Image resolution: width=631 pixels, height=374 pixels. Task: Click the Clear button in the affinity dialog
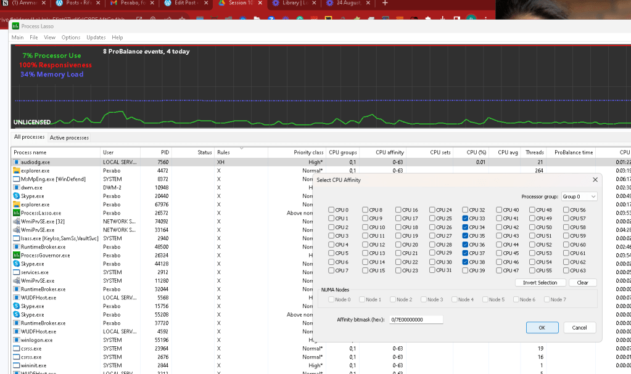click(582, 283)
